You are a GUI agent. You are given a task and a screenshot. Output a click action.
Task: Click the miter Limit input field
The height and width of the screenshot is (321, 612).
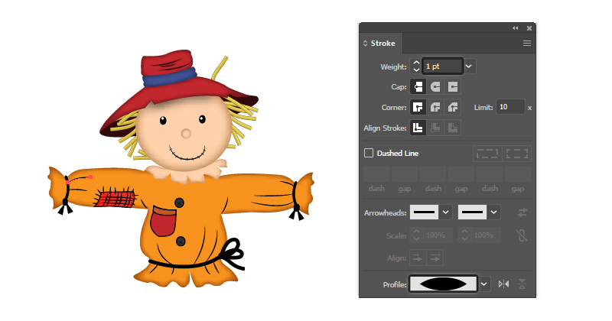pos(509,107)
